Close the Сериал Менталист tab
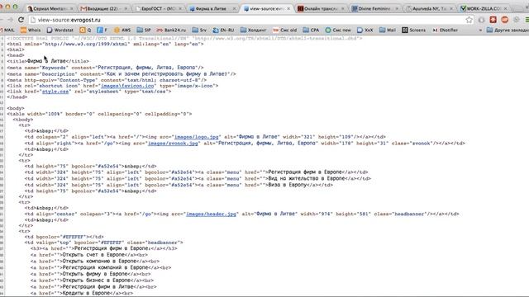The height and width of the screenshot is (297, 529). tap(72, 8)
